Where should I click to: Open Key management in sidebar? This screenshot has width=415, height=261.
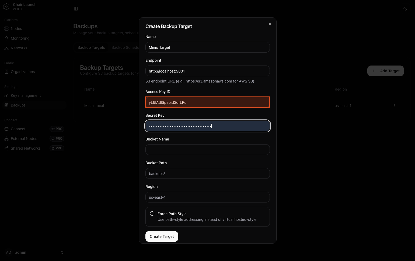pos(26,95)
